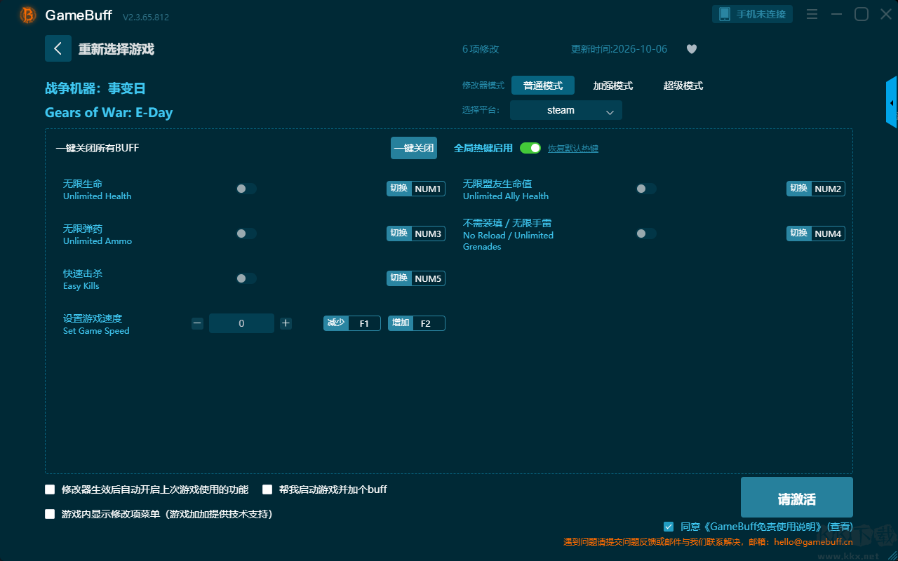The height and width of the screenshot is (561, 898).
Task: Click the 一键关闭 button
Action: tap(414, 148)
